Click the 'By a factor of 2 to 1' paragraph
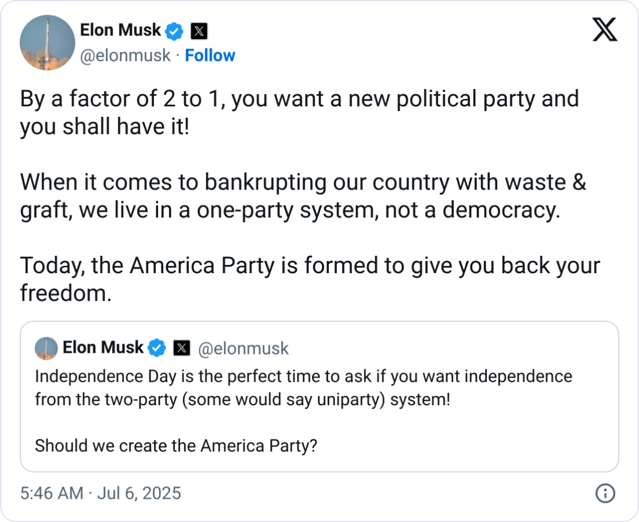This screenshot has width=639, height=522. tap(299, 99)
